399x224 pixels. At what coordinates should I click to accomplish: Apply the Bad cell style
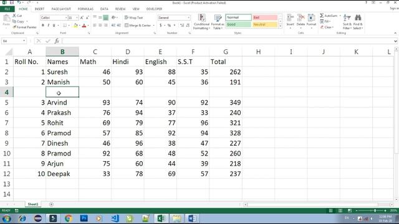(265, 17)
